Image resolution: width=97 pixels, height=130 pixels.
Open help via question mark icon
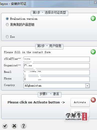coord(24,126)
